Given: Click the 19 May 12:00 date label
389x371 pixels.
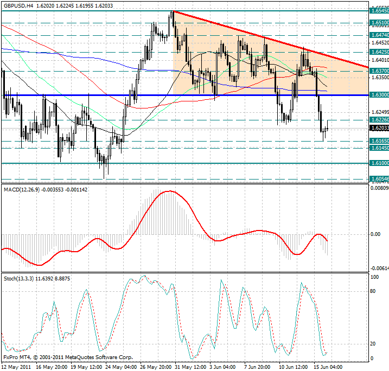Looking at the screenshot, I should point(86,367).
